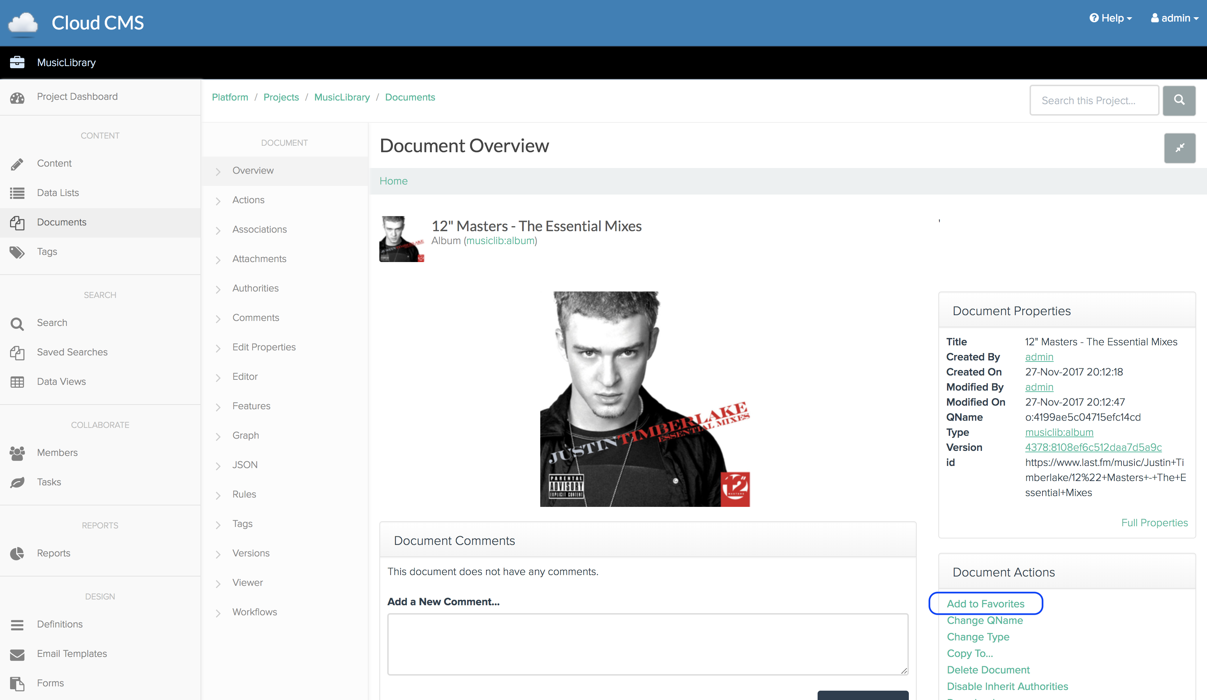
Task: Expand the Associations chevron
Action: pyautogui.click(x=218, y=230)
